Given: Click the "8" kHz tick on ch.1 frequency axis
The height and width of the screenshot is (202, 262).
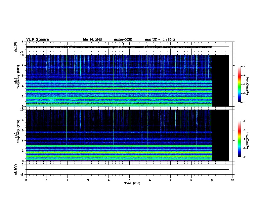Looking at the screenshot, I should 23,65.
